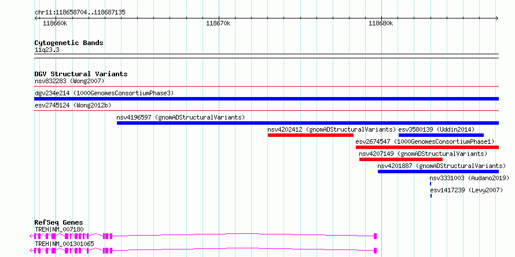Click the DGV Structural Variants track title
This screenshot has width=515, height=257.
[x=81, y=74]
